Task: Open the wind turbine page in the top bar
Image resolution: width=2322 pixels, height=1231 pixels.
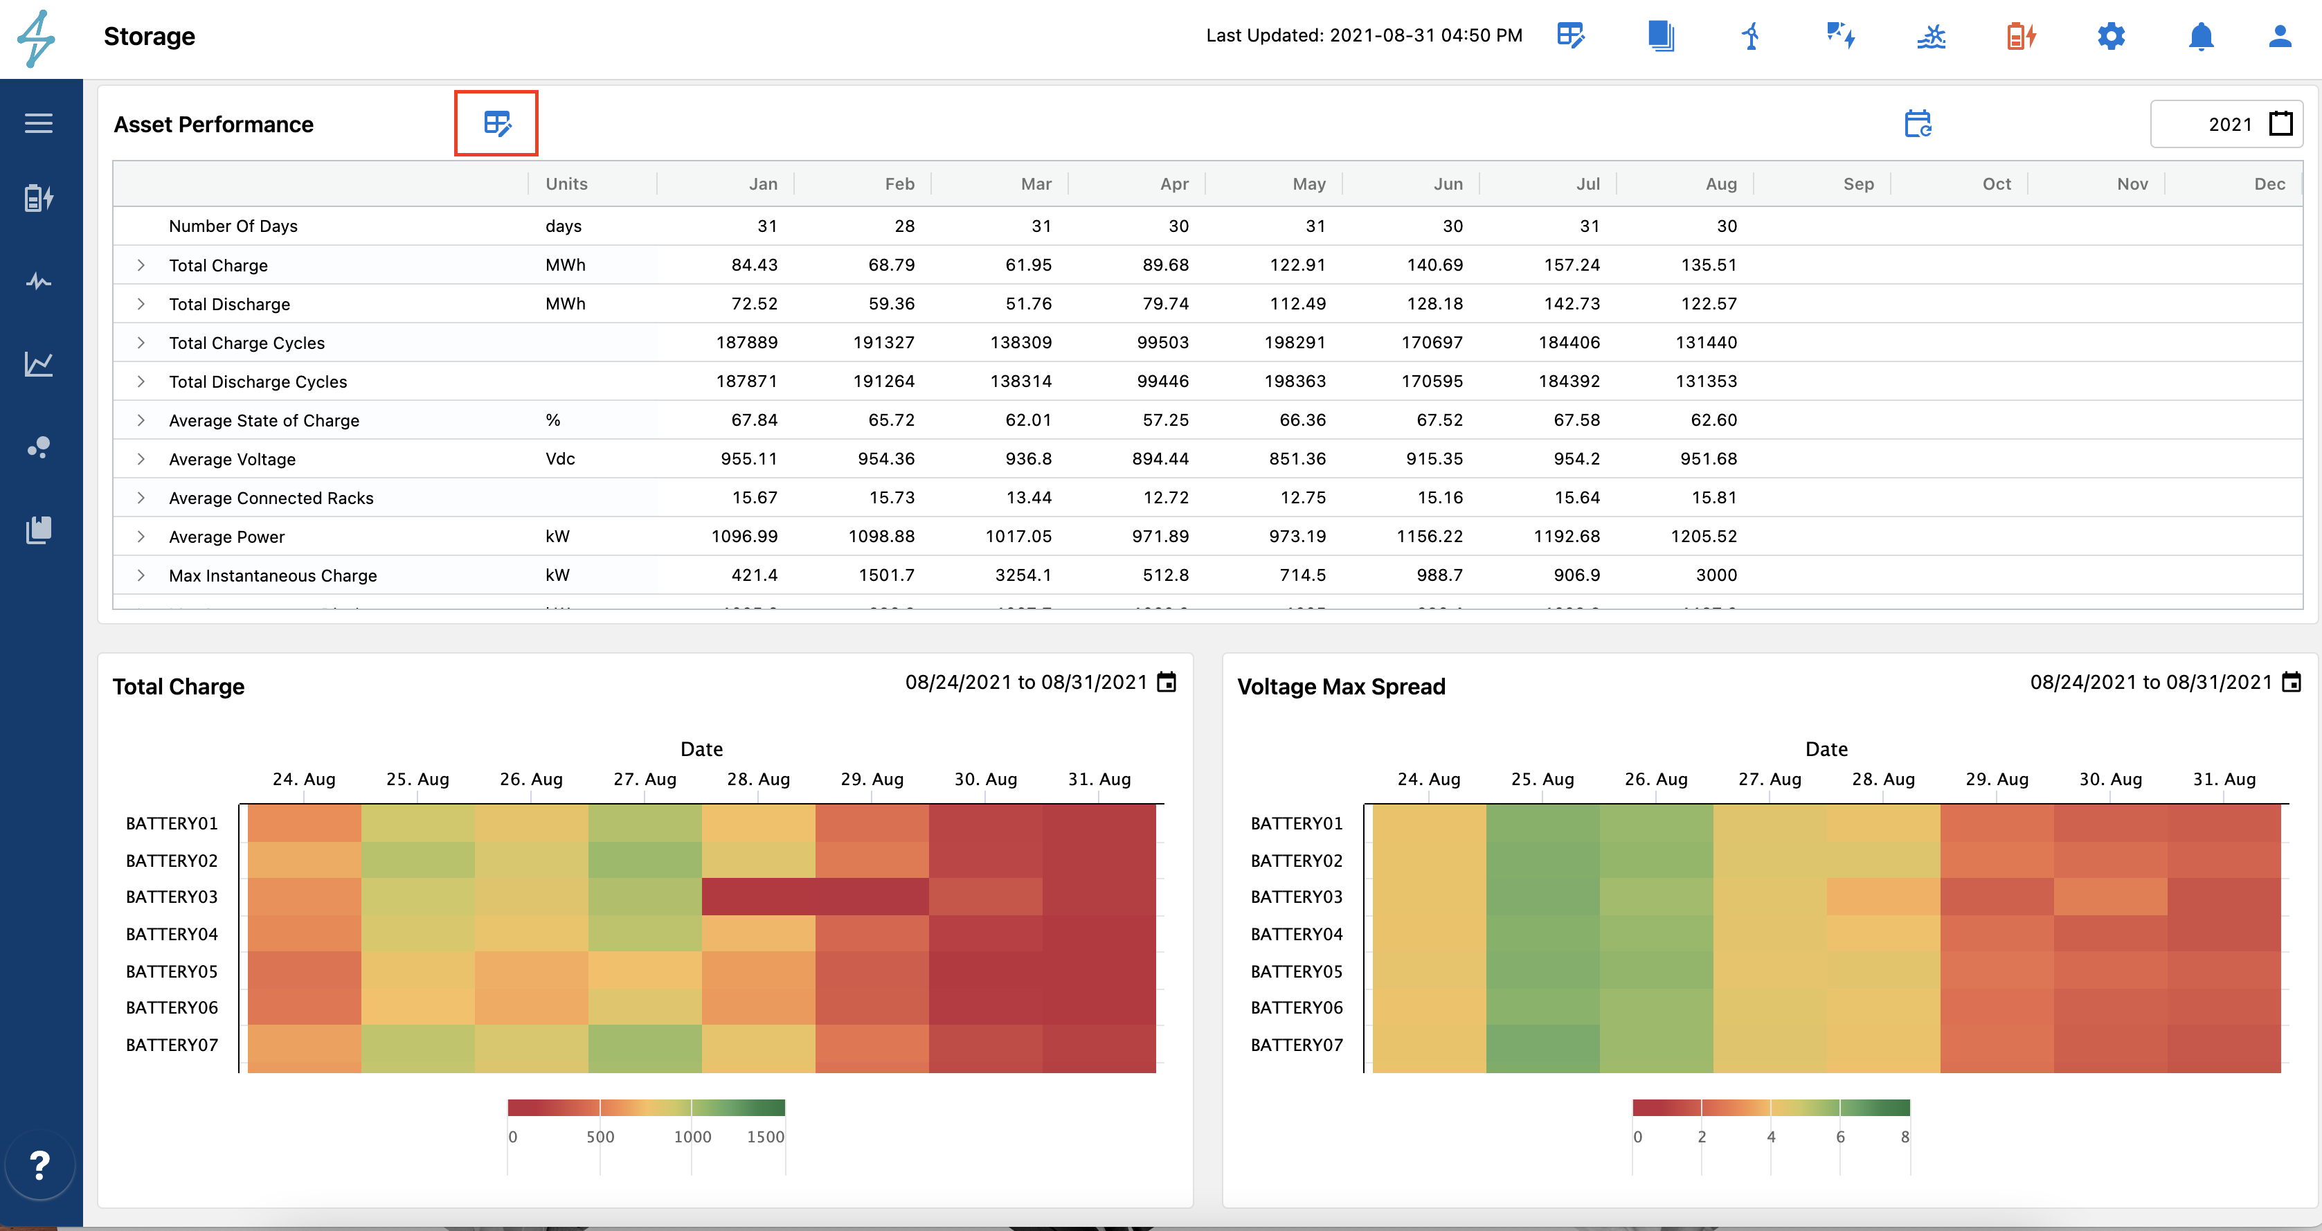Action: pos(1751,37)
